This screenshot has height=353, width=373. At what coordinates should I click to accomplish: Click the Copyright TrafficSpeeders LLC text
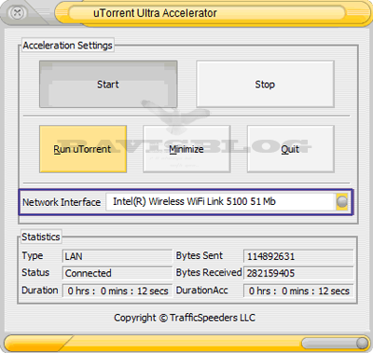click(x=185, y=318)
